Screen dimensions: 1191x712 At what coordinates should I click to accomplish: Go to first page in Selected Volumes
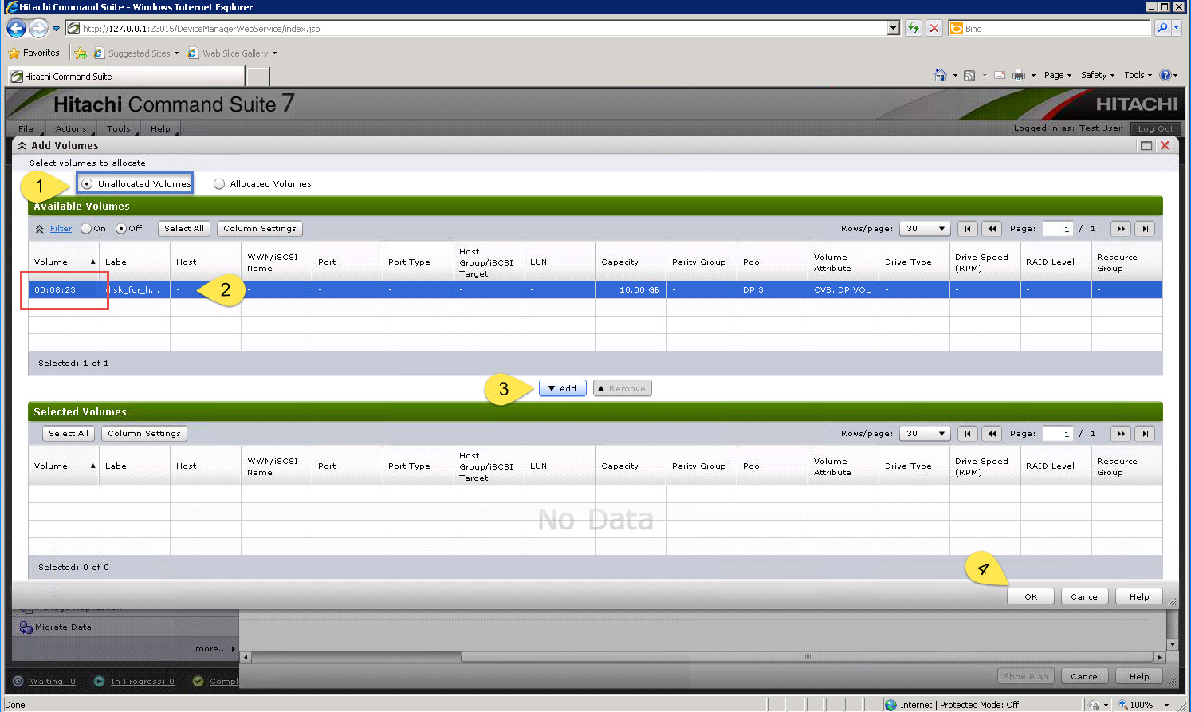click(x=968, y=433)
